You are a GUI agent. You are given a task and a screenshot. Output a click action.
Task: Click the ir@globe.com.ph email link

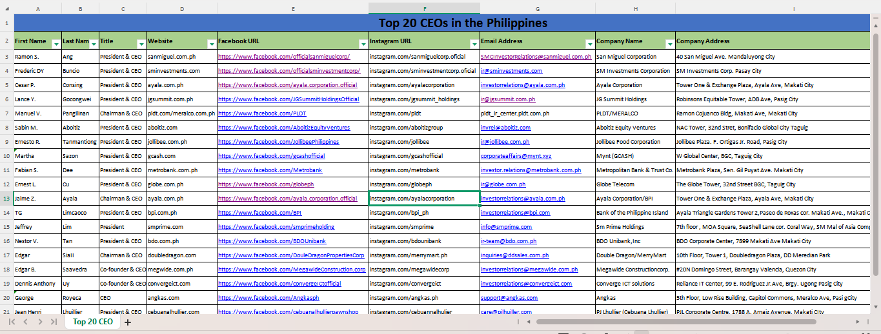click(503, 184)
